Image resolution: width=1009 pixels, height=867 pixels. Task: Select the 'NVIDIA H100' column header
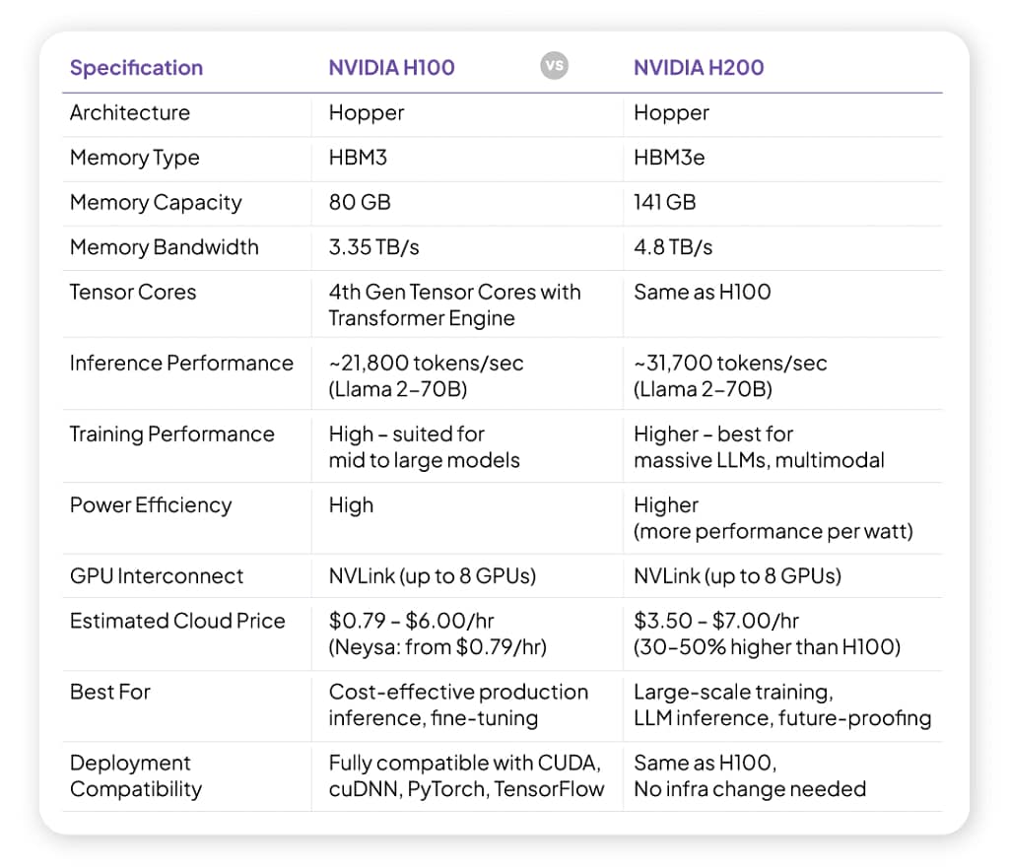coord(392,68)
